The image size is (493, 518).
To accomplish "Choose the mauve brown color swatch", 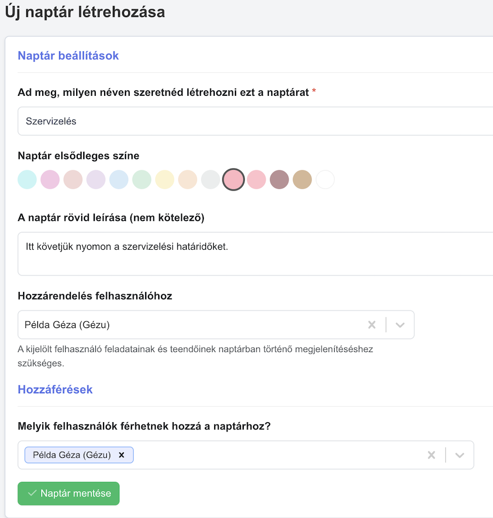I will coord(279,180).
